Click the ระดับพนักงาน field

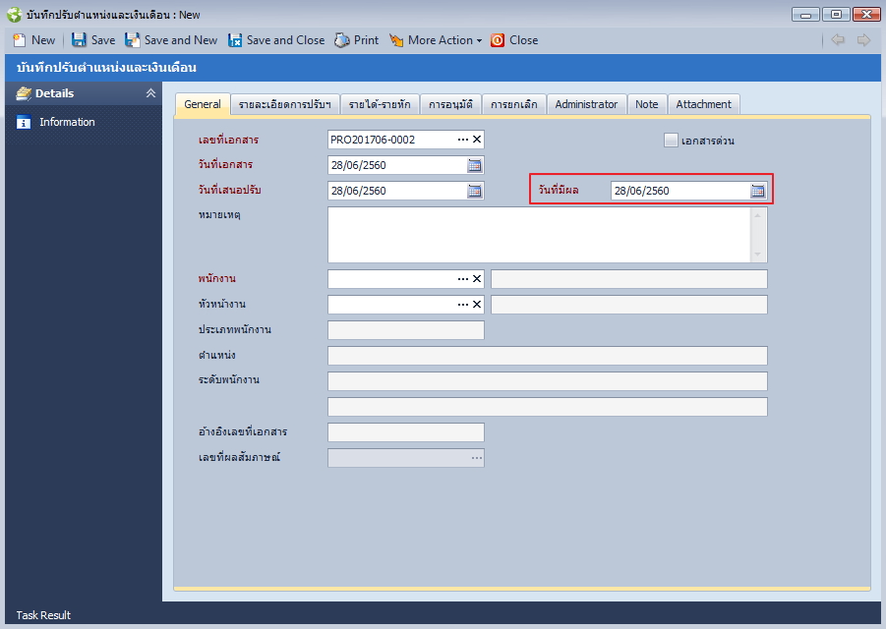pos(548,381)
